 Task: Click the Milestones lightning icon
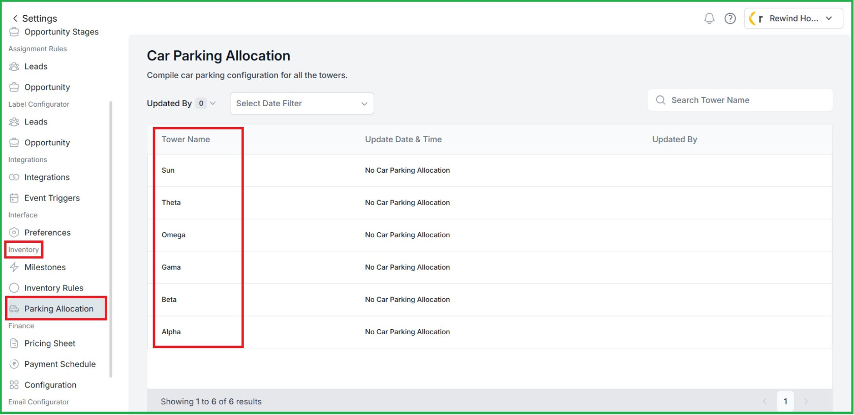pos(14,267)
